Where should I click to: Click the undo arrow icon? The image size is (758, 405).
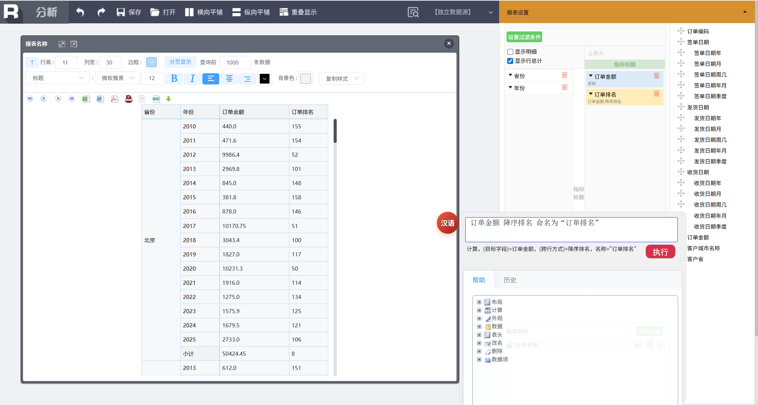click(80, 12)
